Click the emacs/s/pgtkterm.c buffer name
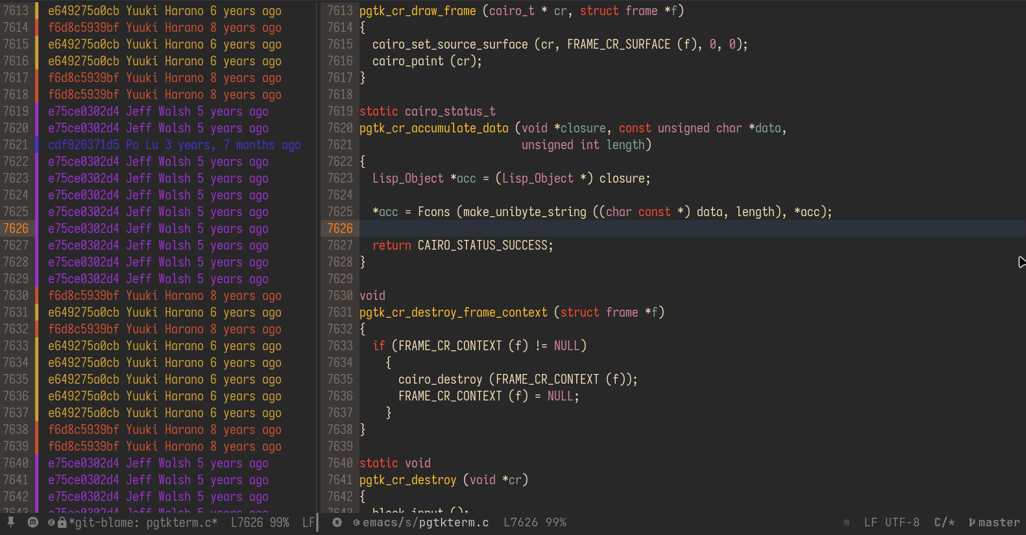 (425, 523)
